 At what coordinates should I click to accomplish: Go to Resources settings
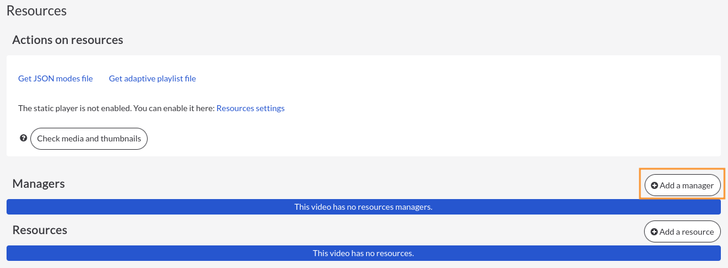(x=251, y=108)
